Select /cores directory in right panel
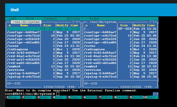The height and width of the screenshot is (107, 177). [x=120, y=46]
